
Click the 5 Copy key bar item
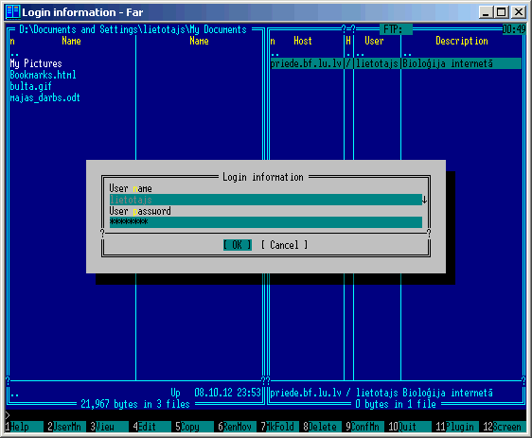[195, 427]
